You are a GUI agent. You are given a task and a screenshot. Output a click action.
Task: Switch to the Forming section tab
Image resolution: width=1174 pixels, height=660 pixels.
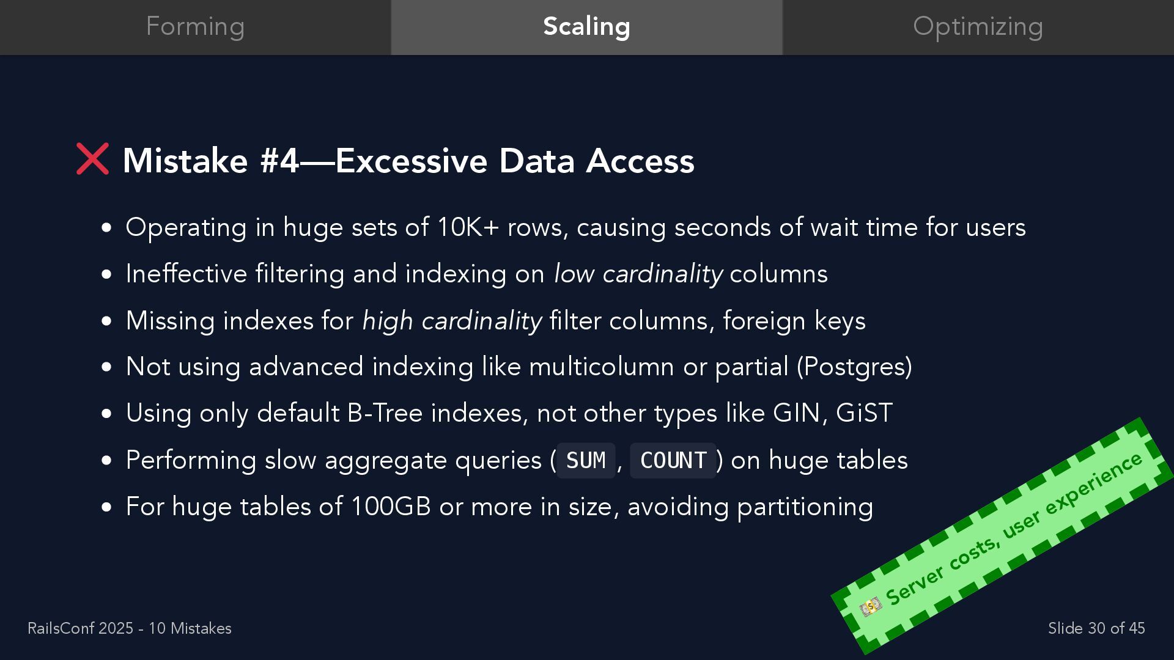195,27
